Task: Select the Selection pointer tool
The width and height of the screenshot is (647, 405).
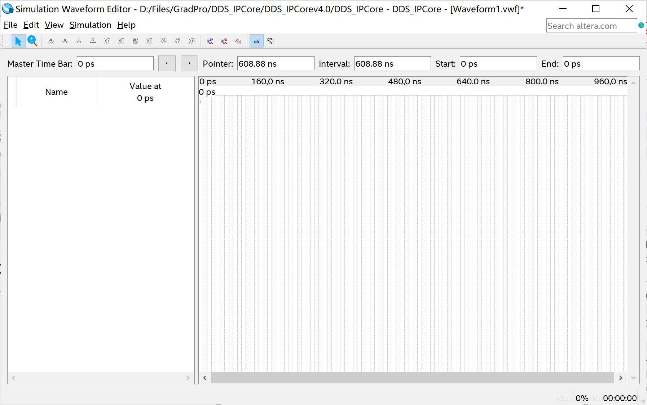Action: click(18, 41)
